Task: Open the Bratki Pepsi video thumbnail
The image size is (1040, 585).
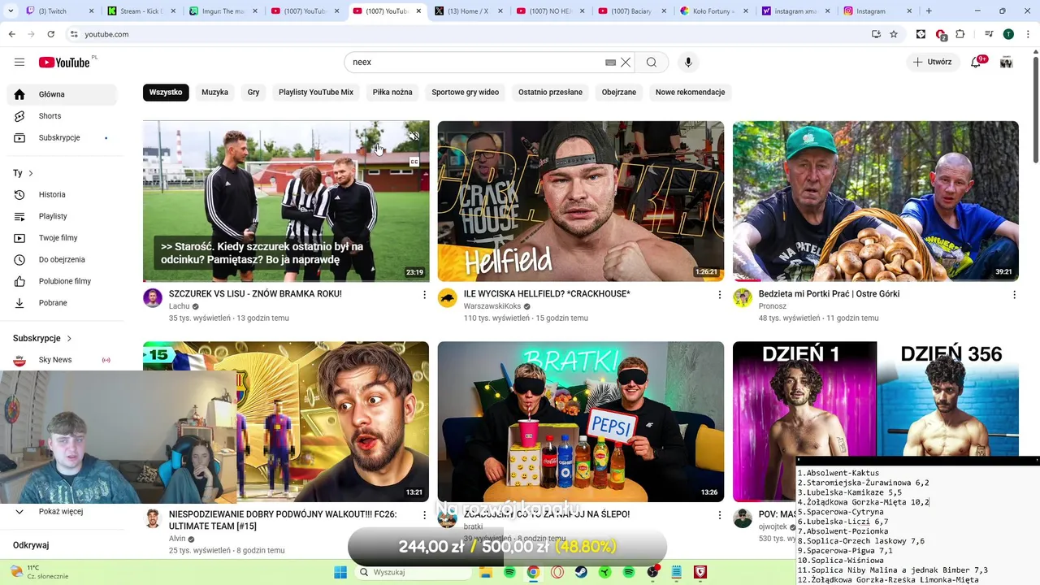Action: click(x=581, y=422)
